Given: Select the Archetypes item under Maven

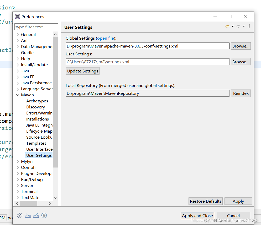Looking at the screenshot, I should tap(37, 101).
